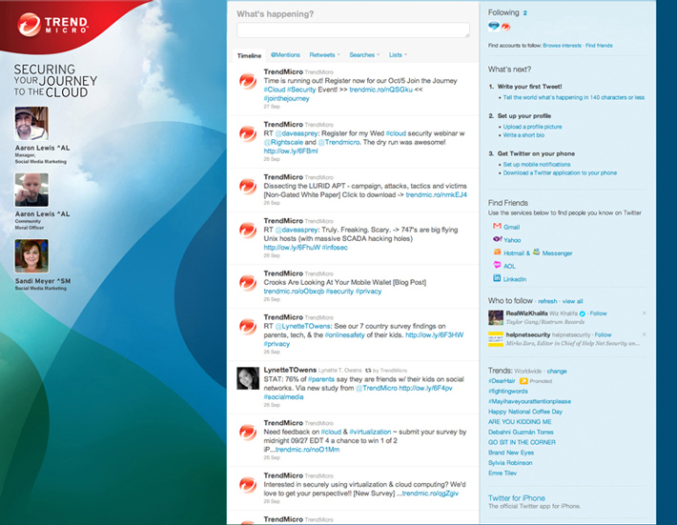Click TrendMicro avatar on 'Time is running out' tweet
The height and width of the screenshot is (525, 677).
pos(248,81)
